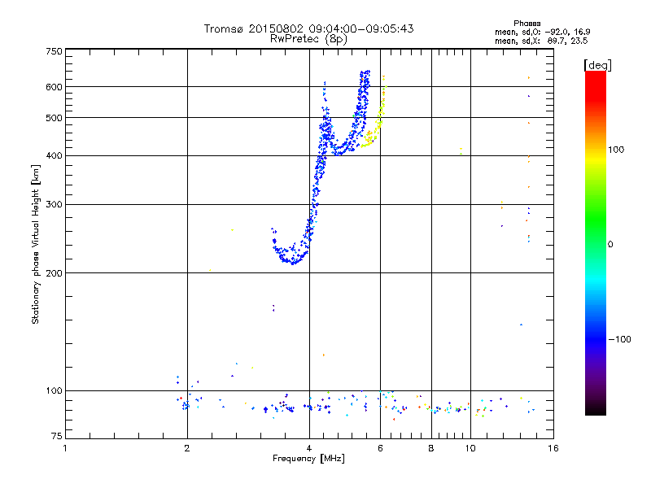Select the 'RwPretec (8p)' subtitle text
The image size is (651, 488).
point(308,39)
